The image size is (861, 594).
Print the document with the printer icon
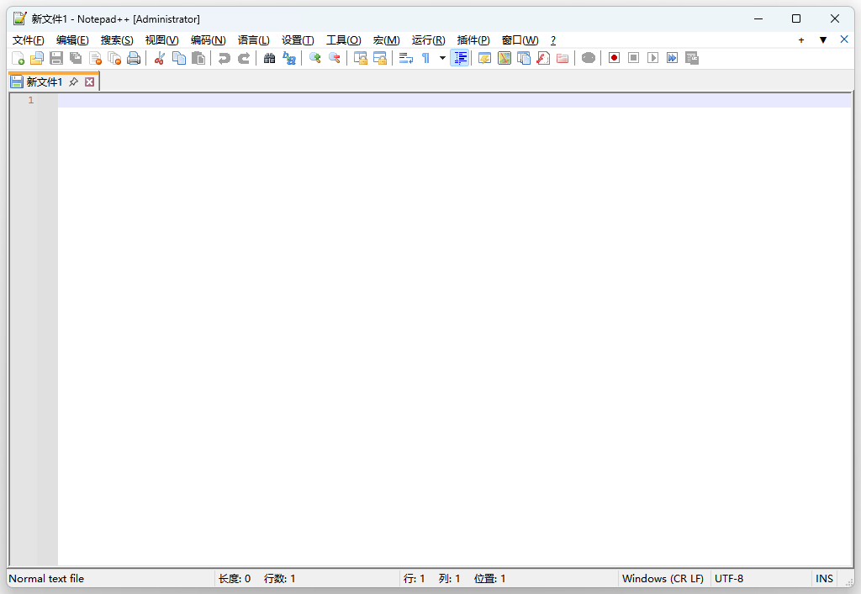pos(134,58)
